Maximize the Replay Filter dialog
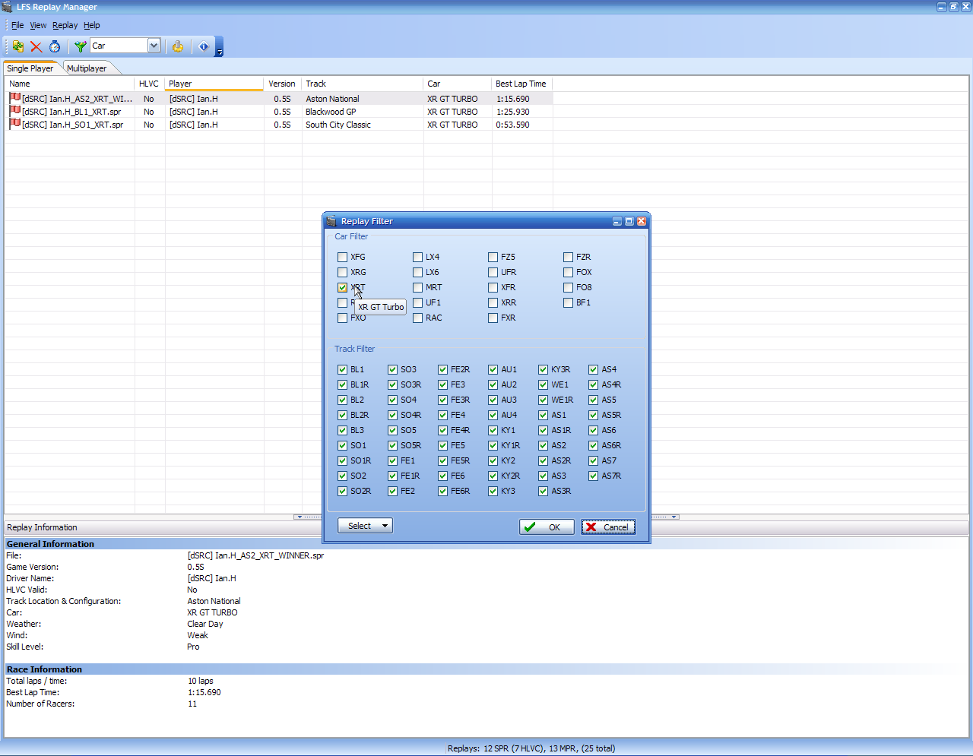Image resolution: width=973 pixels, height=756 pixels. tap(629, 221)
